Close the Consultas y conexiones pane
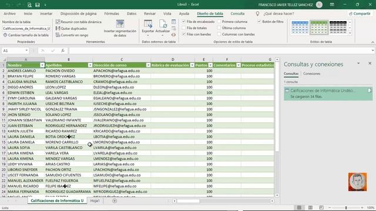The height and width of the screenshot is (211, 376). pos(370,63)
